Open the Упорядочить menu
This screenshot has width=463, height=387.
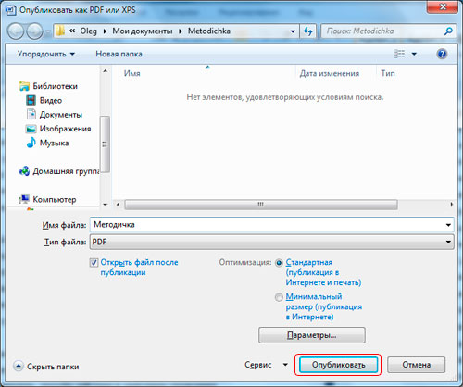[46, 54]
